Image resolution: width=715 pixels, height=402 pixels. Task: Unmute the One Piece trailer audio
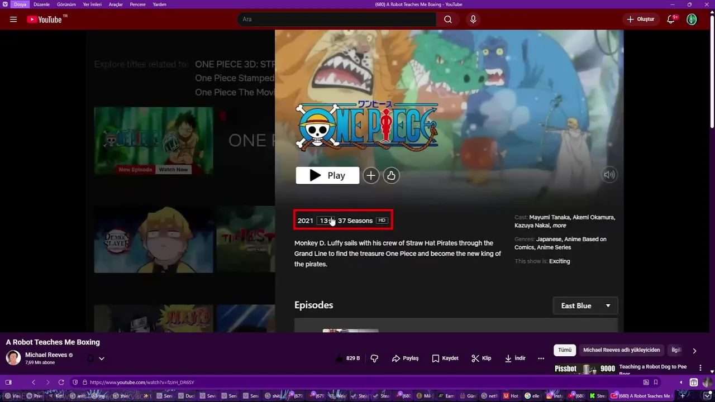tap(609, 175)
